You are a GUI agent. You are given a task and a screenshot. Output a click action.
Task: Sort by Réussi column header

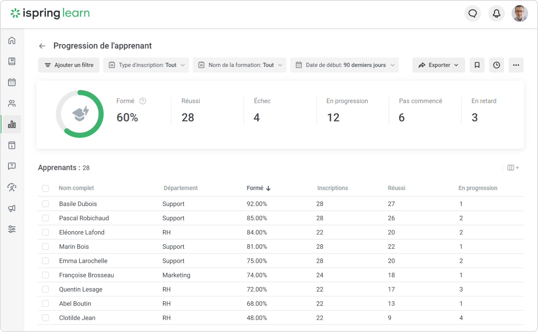397,188
